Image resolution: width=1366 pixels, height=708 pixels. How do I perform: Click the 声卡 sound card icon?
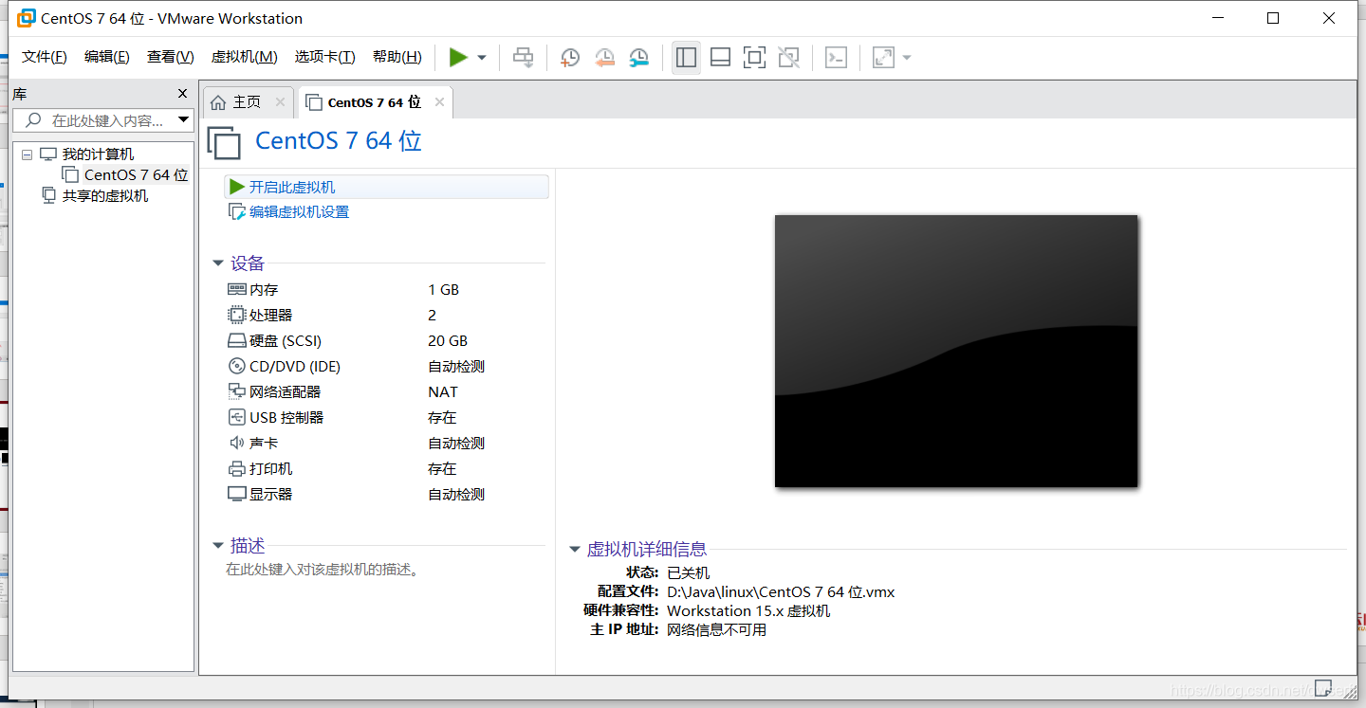point(237,444)
